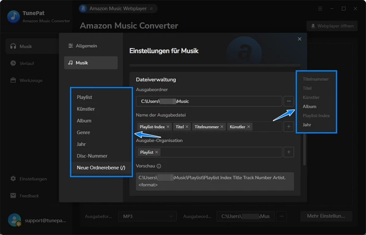Open the Werkzeuge tools section
The height and width of the screenshot is (235, 366).
pos(26,80)
